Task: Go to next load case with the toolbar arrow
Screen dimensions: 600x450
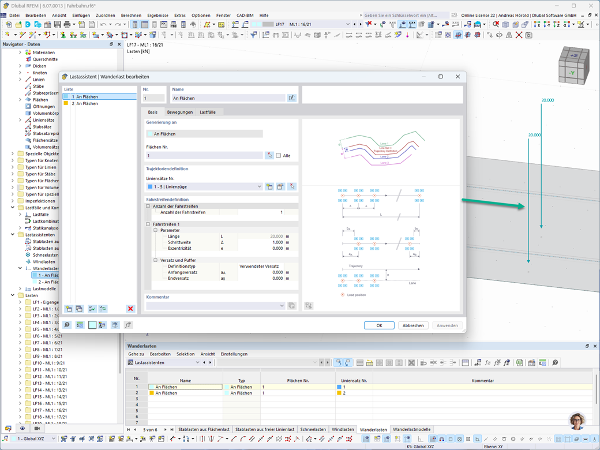Action: pos(360,24)
